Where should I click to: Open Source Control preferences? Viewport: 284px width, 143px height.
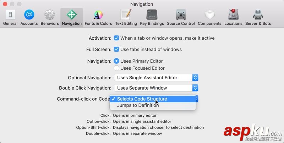(181, 18)
